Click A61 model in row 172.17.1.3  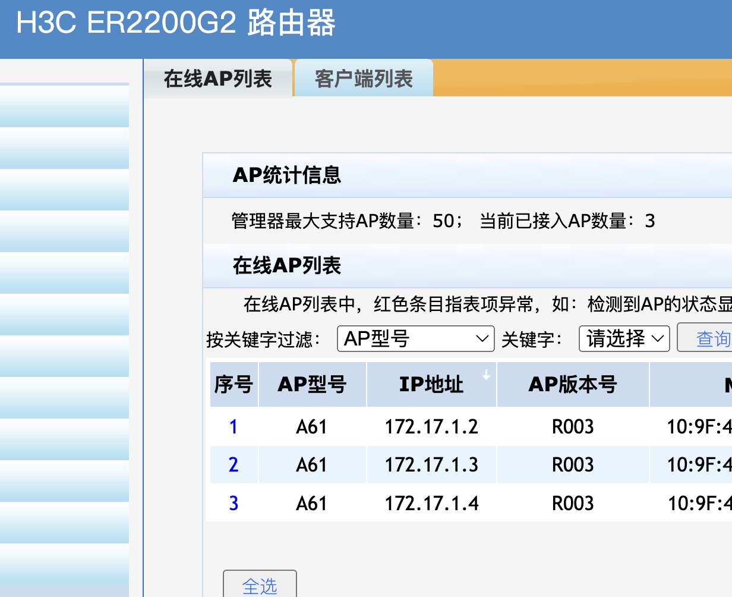pos(312,465)
